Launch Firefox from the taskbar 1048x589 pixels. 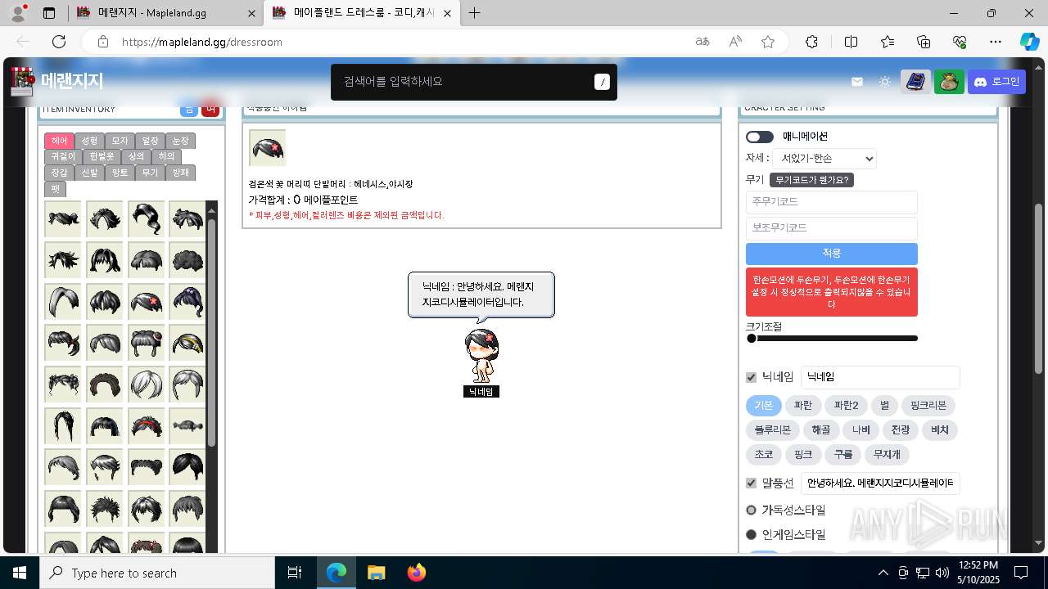click(416, 573)
